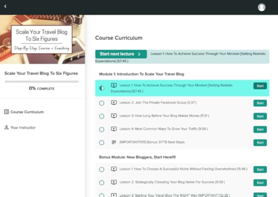Image resolution: width=278 pixels, height=197 pixels.
Task: Open Lesson 2: Join The Private Facebook Group title
Action: click(158, 103)
